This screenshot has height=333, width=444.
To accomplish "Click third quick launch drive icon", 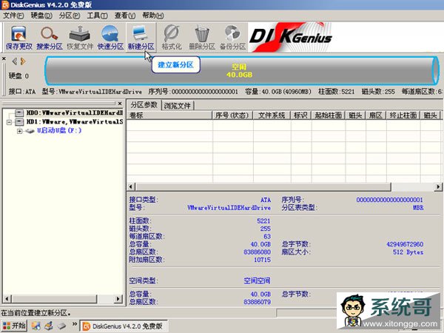I will click(61, 326).
